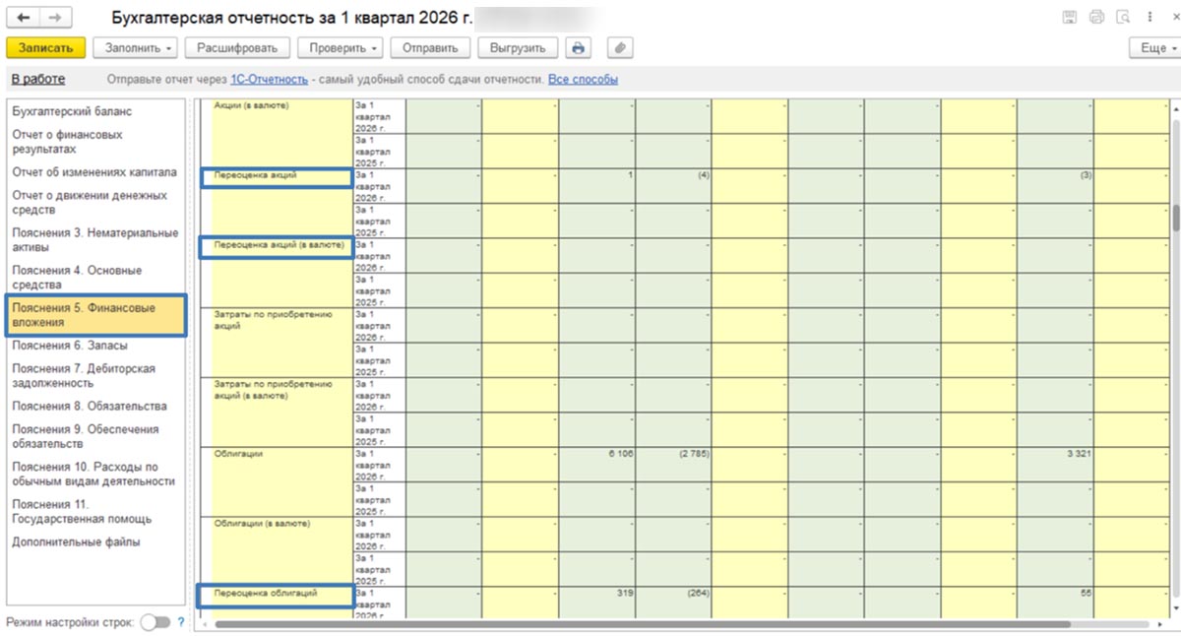1181x636 pixels.
Task: Go forward with the right arrow button
Action: click(55, 18)
